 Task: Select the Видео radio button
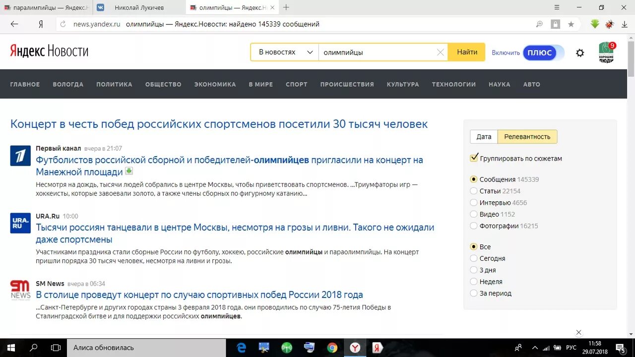click(x=474, y=214)
